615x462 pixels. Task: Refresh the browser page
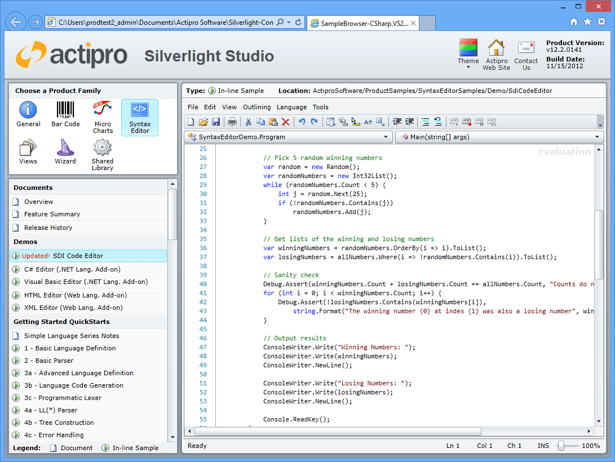[x=298, y=23]
